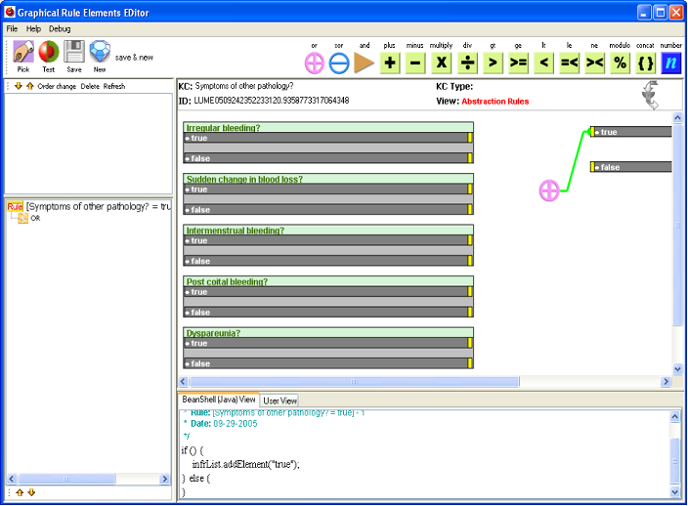Viewport: 688px width, 506px height.
Task: Open the Debug menu
Action: [60, 29]
